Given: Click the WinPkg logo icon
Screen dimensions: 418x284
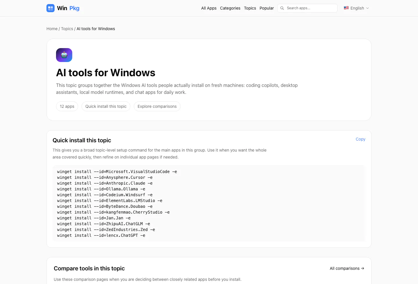Looking at the screenshot, I should 51,8.
